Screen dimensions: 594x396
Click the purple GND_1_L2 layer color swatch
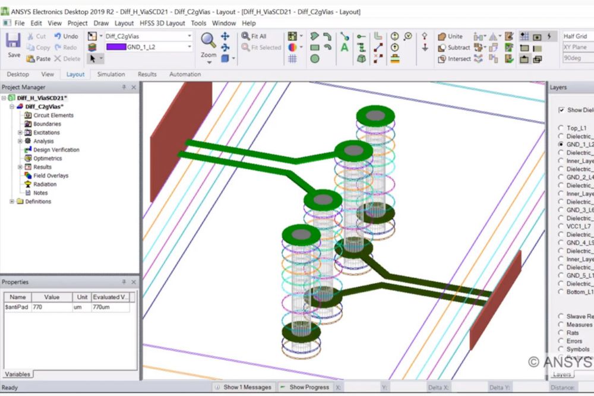[x=116, y=47]
